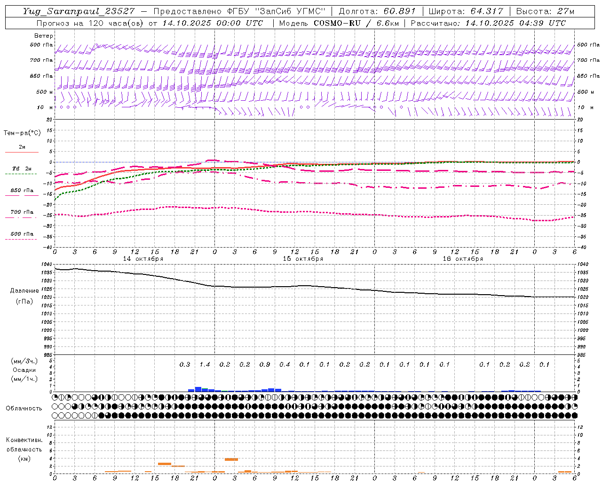Click the Конвективн. облачность label
Screen dimensions: 602x482
[x=24, y=445]
